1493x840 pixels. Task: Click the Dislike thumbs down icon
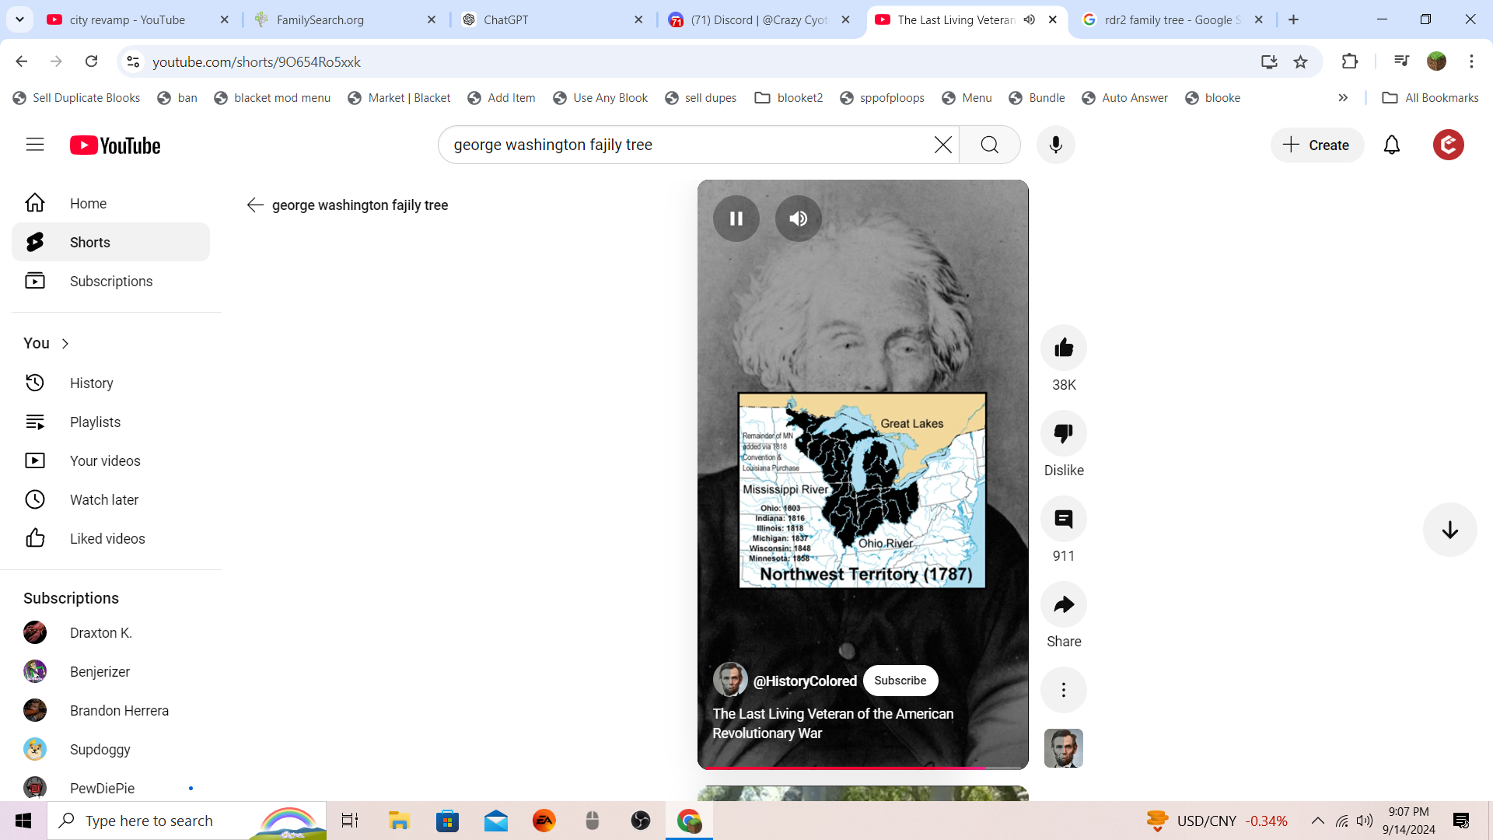1063,433
